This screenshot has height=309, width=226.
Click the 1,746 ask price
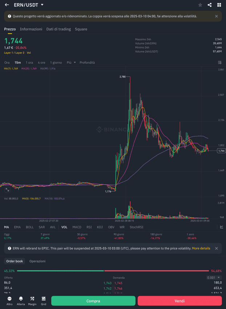click(118, 288)
